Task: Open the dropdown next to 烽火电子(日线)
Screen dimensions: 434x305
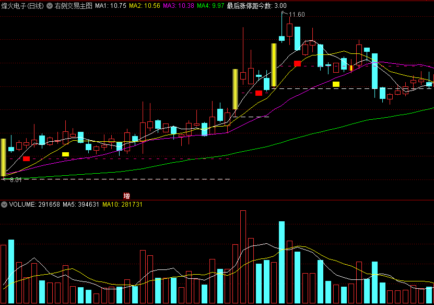Action: pos(50,6)
